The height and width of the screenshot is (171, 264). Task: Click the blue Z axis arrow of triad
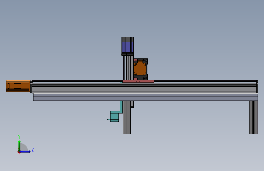[25, 152]
